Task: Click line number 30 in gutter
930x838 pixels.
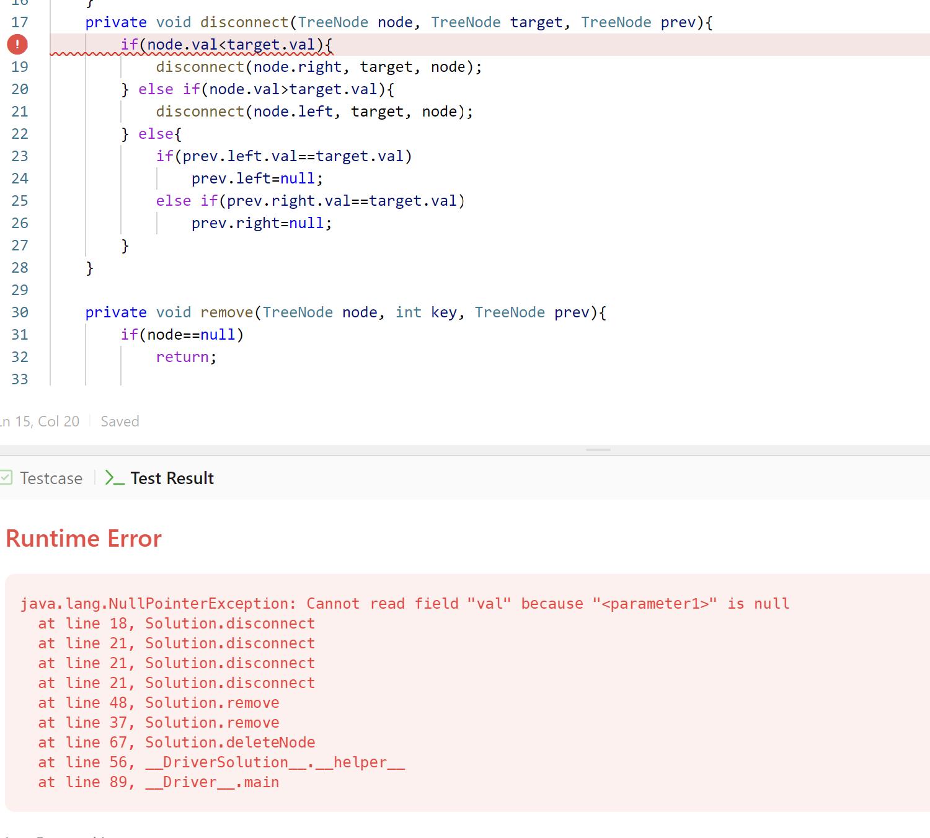Action: pyautogui.click(x=20, y=312)
